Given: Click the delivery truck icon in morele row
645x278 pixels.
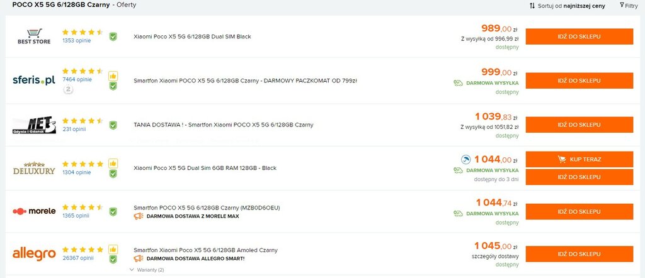Looking at the screenshot, I should click(458, 213).
